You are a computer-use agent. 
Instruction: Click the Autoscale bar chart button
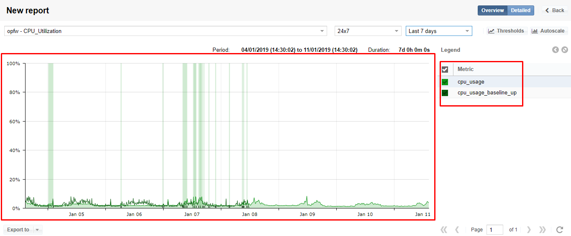click(548, 31)
